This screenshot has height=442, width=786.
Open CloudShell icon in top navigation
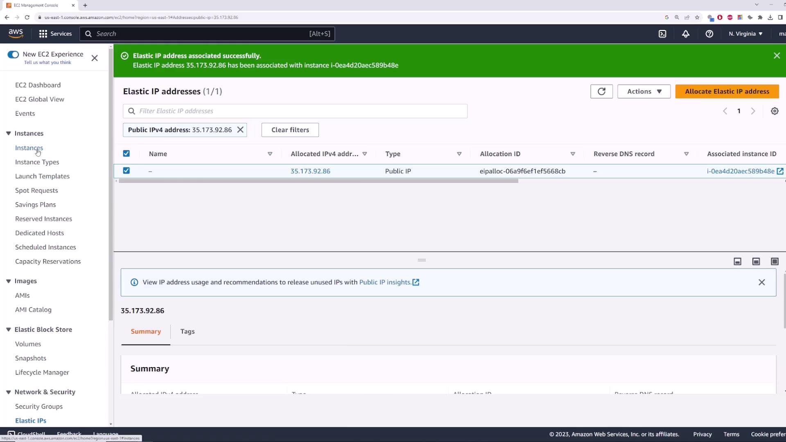[x=662, y=34]
